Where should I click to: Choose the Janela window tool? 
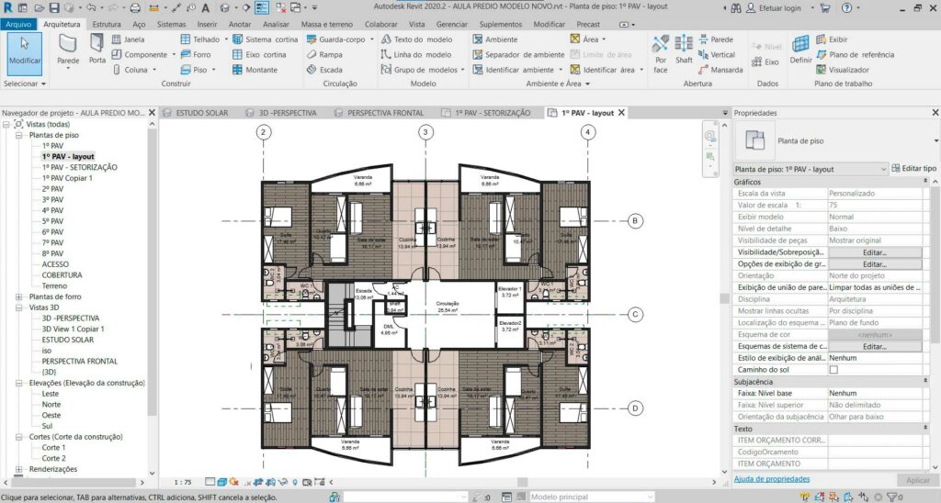(129, 39)
